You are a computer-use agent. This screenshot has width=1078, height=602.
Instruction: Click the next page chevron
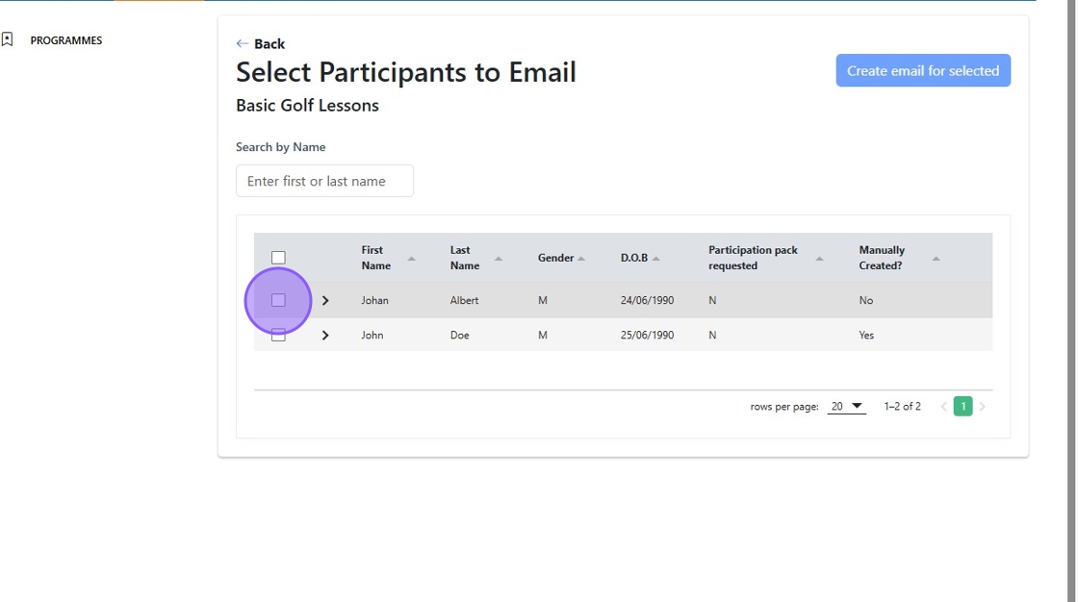coord(983,407)
